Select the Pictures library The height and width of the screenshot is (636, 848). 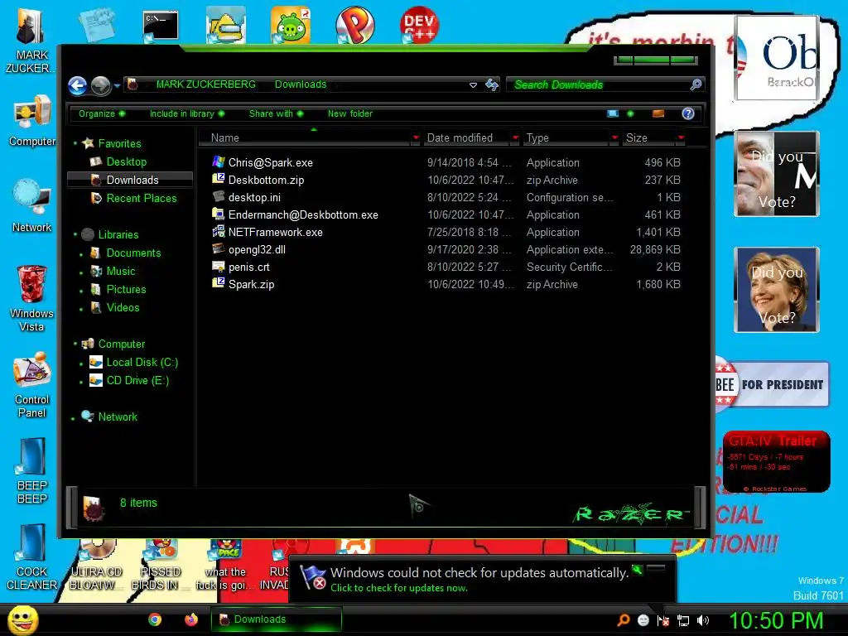point(126,289)
